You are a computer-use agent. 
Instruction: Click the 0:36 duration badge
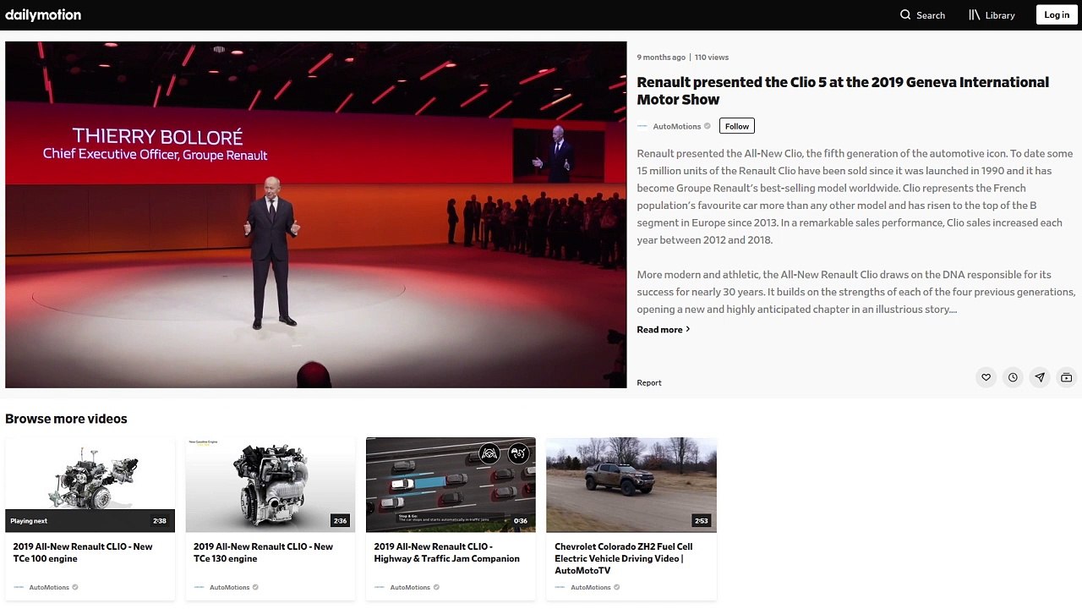pyautogui.click(x=521, y=521)
